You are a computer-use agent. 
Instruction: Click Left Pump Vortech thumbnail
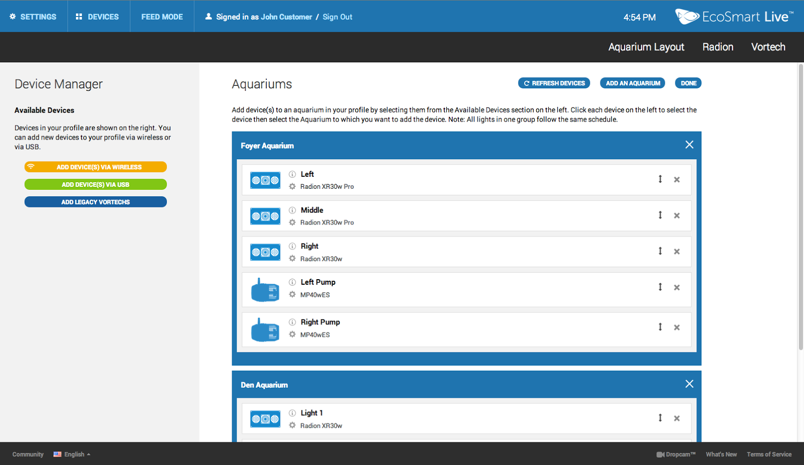pyautogui.click(x=265, y=290)
